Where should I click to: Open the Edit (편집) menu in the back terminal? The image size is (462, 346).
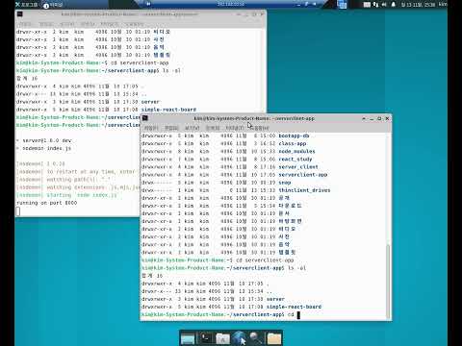tap(46, 24)
